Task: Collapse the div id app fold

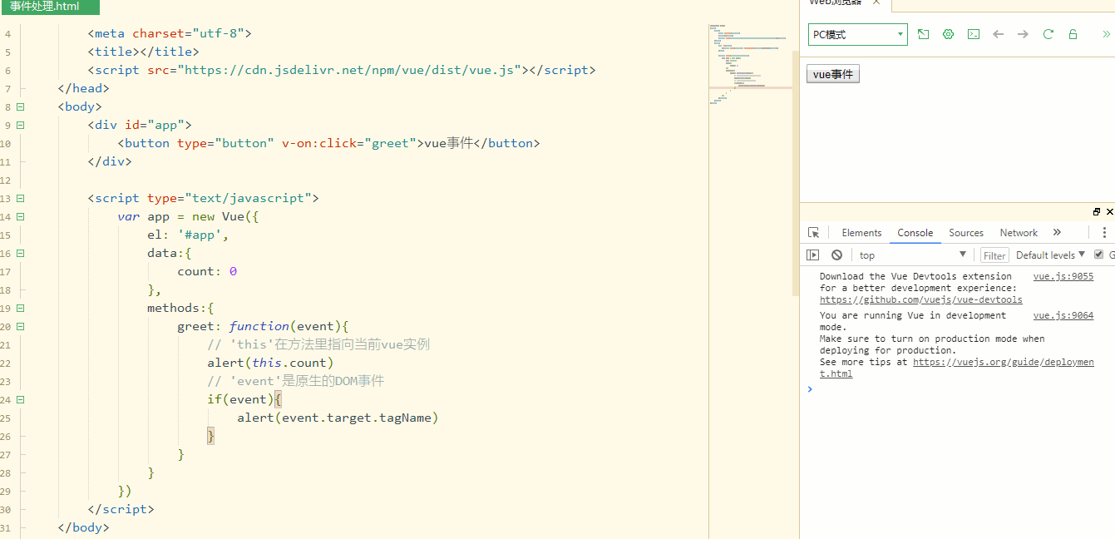Action: [x=20, y=125]
